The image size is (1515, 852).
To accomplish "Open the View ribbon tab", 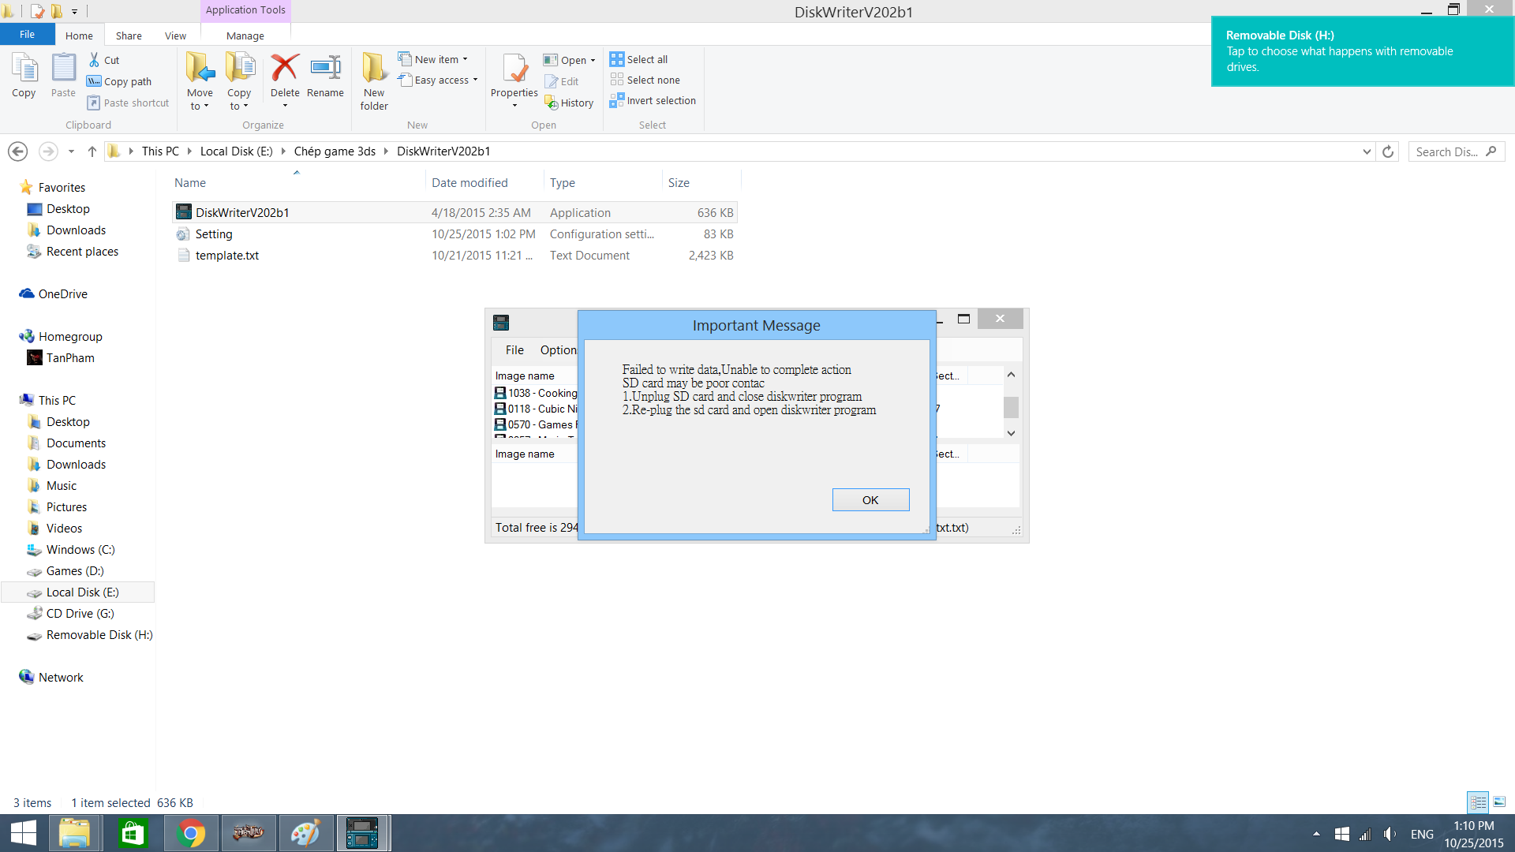I will click(175, 35).
